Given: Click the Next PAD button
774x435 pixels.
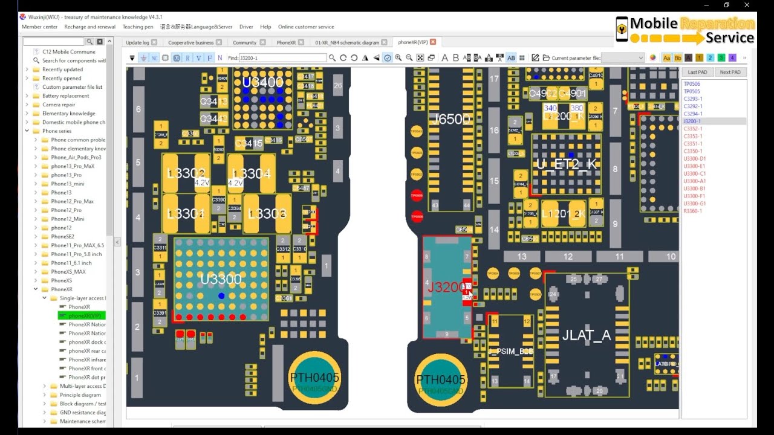Looking at the screenshot, I should click(x=730, y=72).
